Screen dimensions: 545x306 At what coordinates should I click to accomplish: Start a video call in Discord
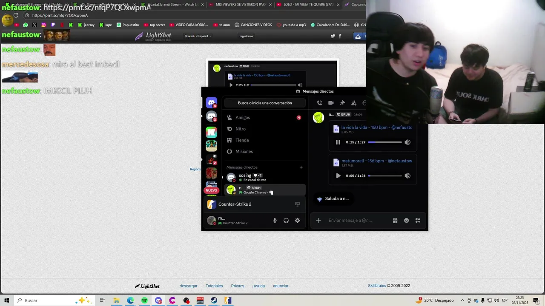pos(331,103)
